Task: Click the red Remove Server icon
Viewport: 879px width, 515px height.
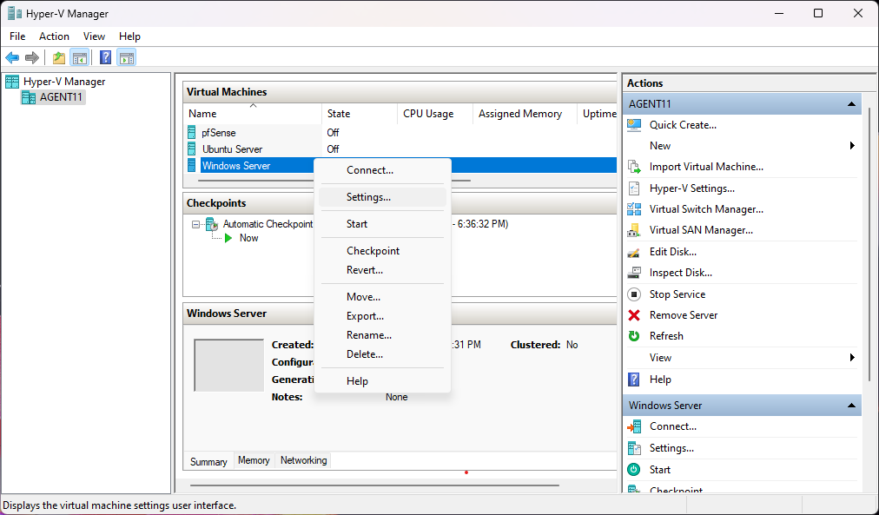Action: 634,315
